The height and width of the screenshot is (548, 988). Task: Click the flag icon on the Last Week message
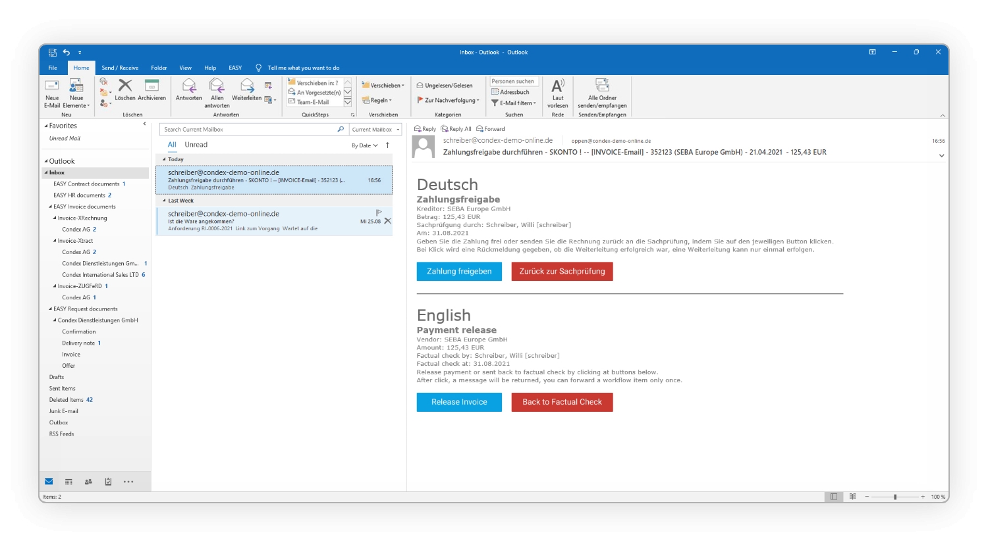click(x=379, y=212)
